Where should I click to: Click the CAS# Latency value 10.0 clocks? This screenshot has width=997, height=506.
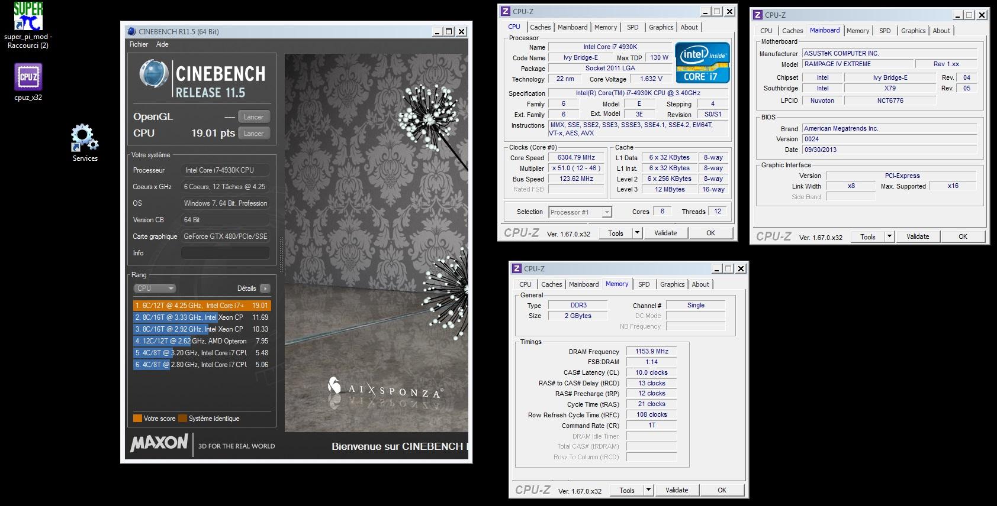click(652, 372)
